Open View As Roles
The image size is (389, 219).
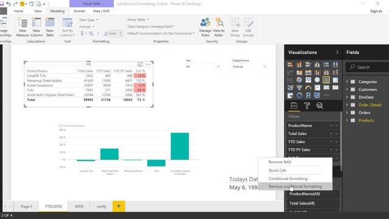219,27
